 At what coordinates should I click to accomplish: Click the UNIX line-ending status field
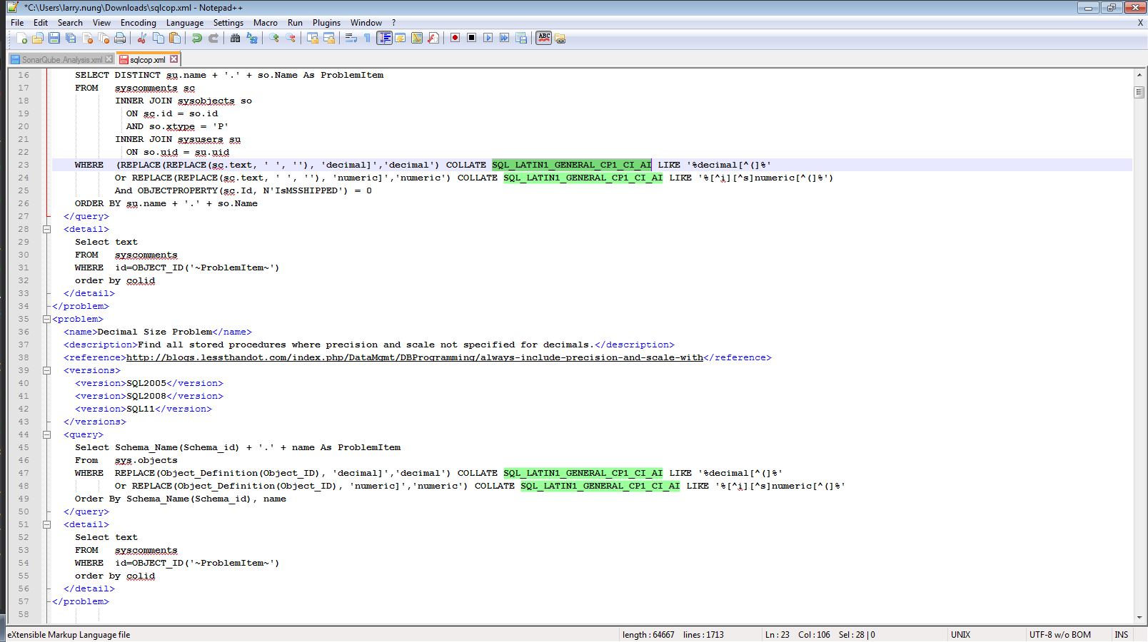click(985, 635)
